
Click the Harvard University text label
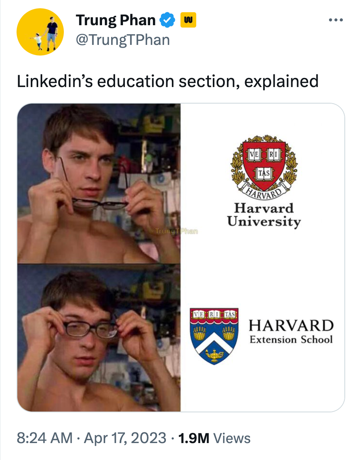click(264, 215)
